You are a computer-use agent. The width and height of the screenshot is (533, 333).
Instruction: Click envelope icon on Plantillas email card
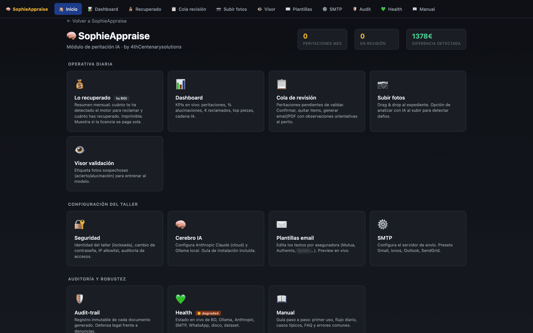(282, 224)
